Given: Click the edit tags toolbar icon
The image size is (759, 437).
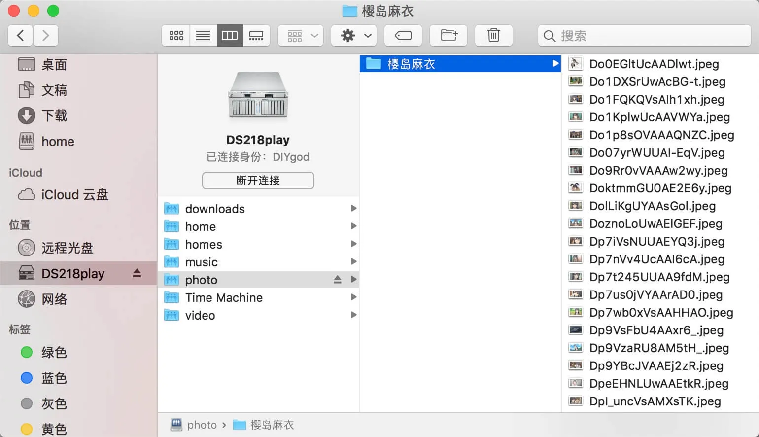Looking at the screenshot, I should 403,36.
